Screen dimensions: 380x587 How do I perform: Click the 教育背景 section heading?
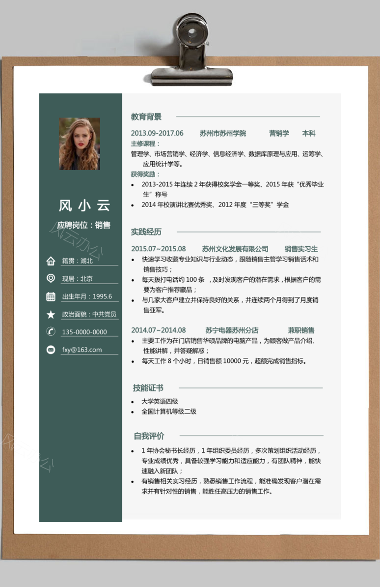click(146, 117)
